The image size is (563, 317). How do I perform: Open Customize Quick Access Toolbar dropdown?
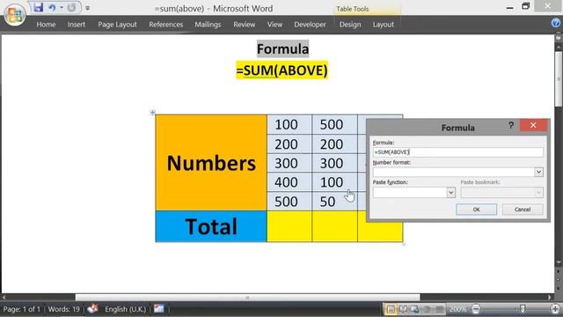click(x=88, y=8)
